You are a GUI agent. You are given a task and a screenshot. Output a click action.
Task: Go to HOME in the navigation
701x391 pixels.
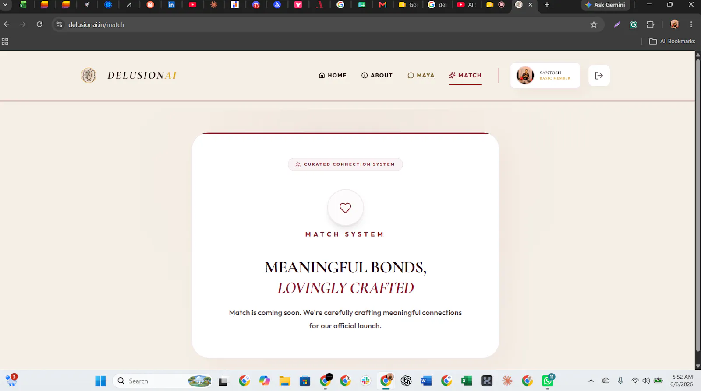[333, 75]
